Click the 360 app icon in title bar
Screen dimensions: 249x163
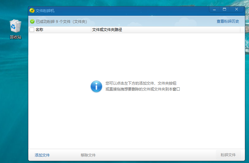pyautogui.click(x=32, y=11)
